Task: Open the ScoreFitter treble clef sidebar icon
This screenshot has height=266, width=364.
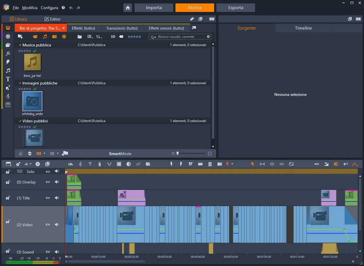Action: click(8, 96)
